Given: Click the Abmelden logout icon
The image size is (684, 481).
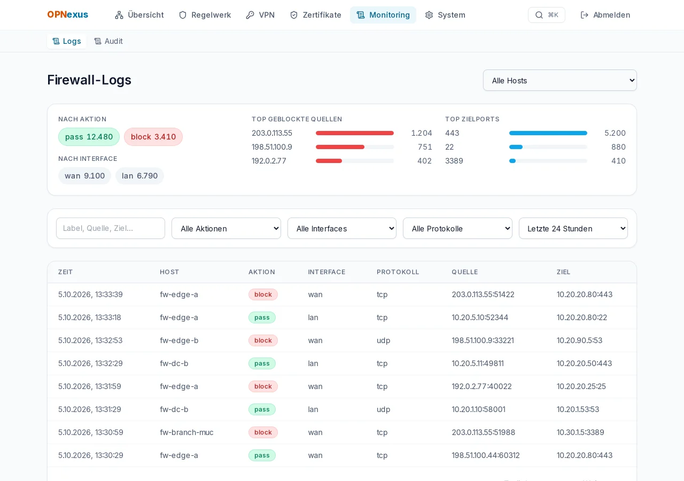Looking at the screenshot, I should [585, 15].
